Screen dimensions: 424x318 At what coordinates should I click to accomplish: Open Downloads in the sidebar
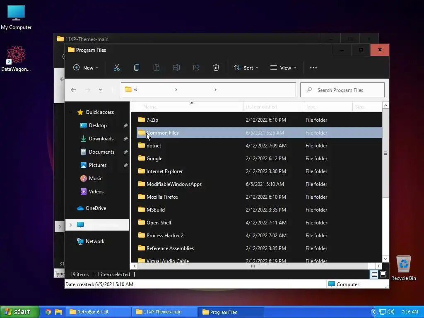101,139
